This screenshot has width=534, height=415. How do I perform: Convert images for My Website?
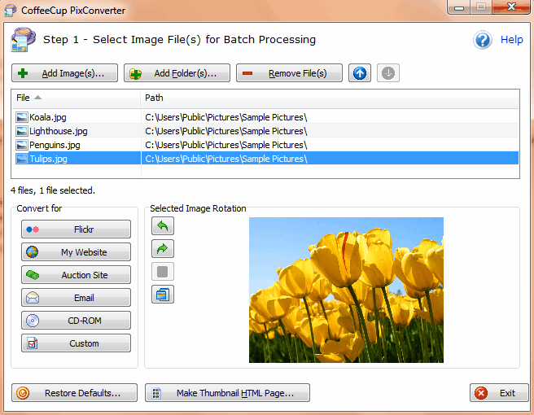(x=76, y=252)
